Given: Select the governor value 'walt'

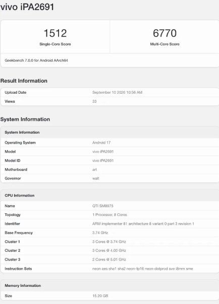Looking at the screenshot, I should tap(96, 178).
